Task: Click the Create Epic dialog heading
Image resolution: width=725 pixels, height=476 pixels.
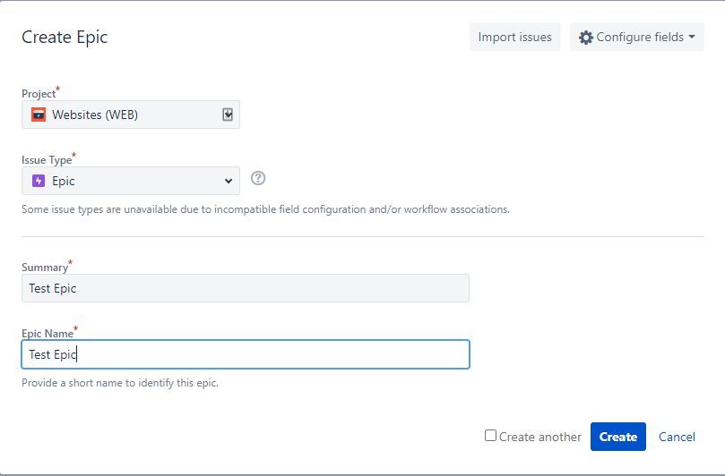Action: coord(65,37)
